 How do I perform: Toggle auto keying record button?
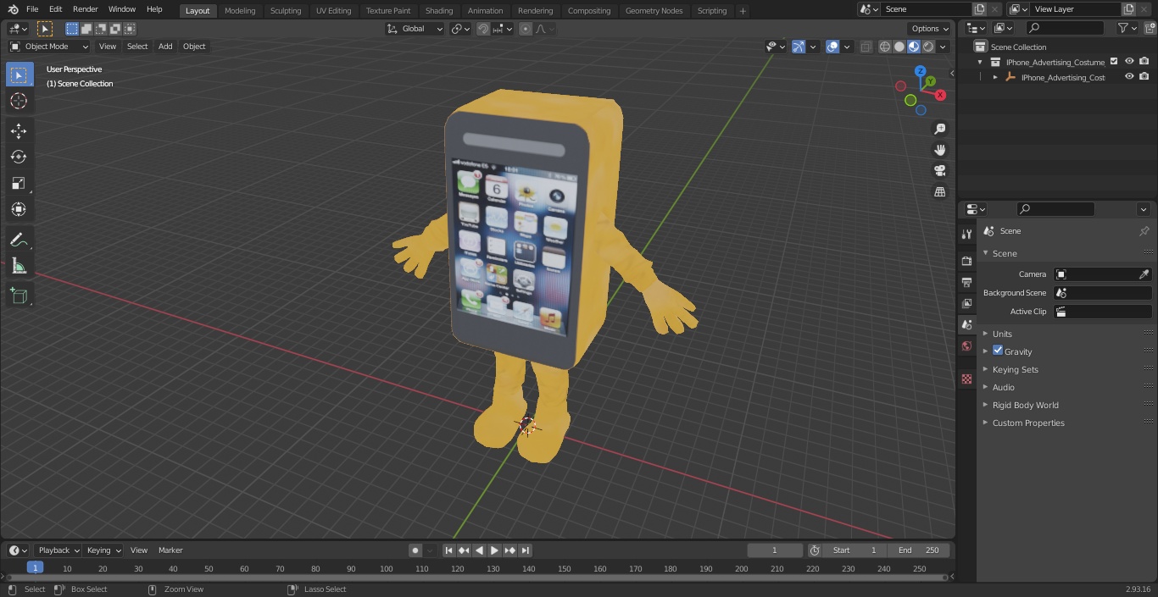coord(415,550)
